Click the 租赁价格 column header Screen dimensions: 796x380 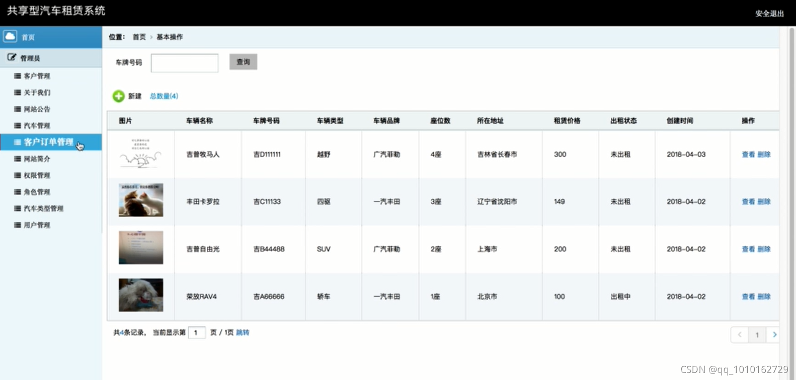[x=567, y=120]
